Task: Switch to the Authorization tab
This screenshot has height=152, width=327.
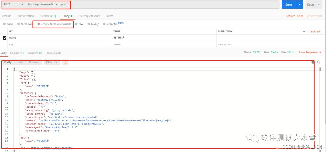Action: (x=26, y=16)
